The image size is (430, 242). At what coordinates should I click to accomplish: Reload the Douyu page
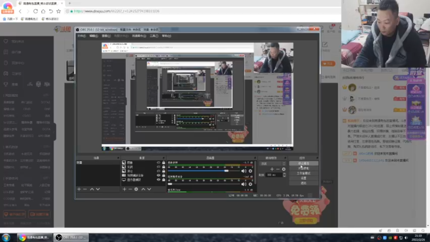[x=35, y=11]
